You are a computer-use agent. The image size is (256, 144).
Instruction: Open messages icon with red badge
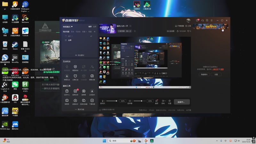(x=197, y=20)
